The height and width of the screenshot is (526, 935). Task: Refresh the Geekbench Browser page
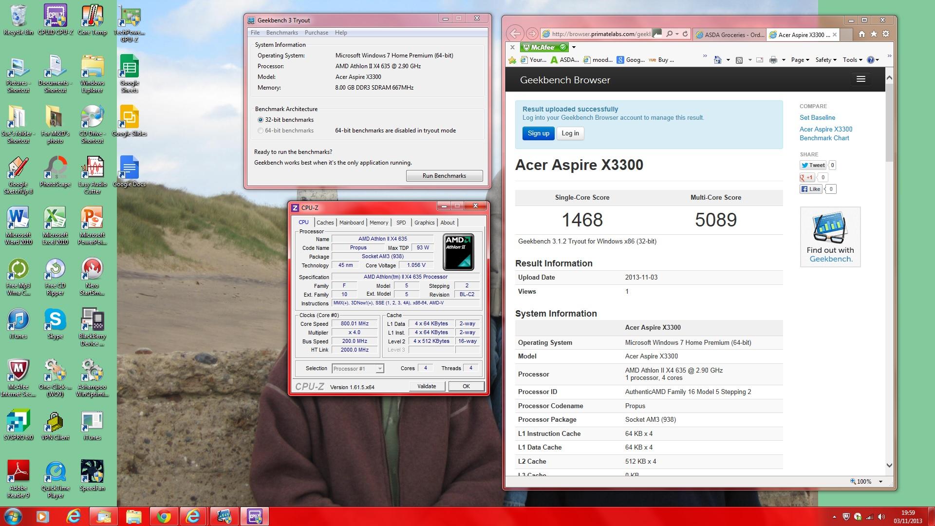(x=685, y=34)
